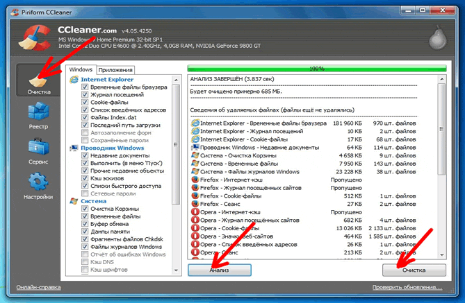The image size is (465, 303).
Task: Open the Очистка cleaner section
Action: pyautogui.click(x=38, y=80)
